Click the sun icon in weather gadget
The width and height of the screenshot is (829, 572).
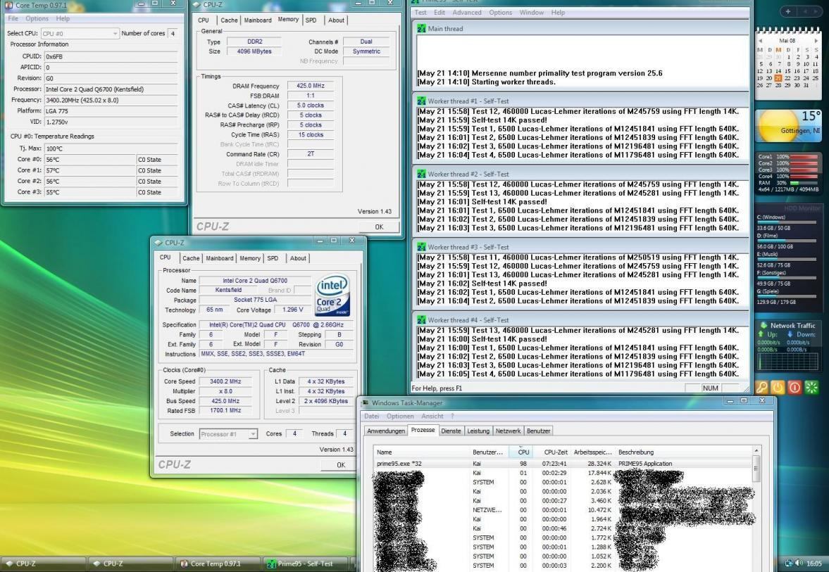pyautogui.click(x=778, y=126)
